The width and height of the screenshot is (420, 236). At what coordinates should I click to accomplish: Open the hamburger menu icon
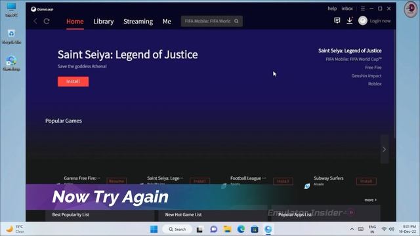363,9
